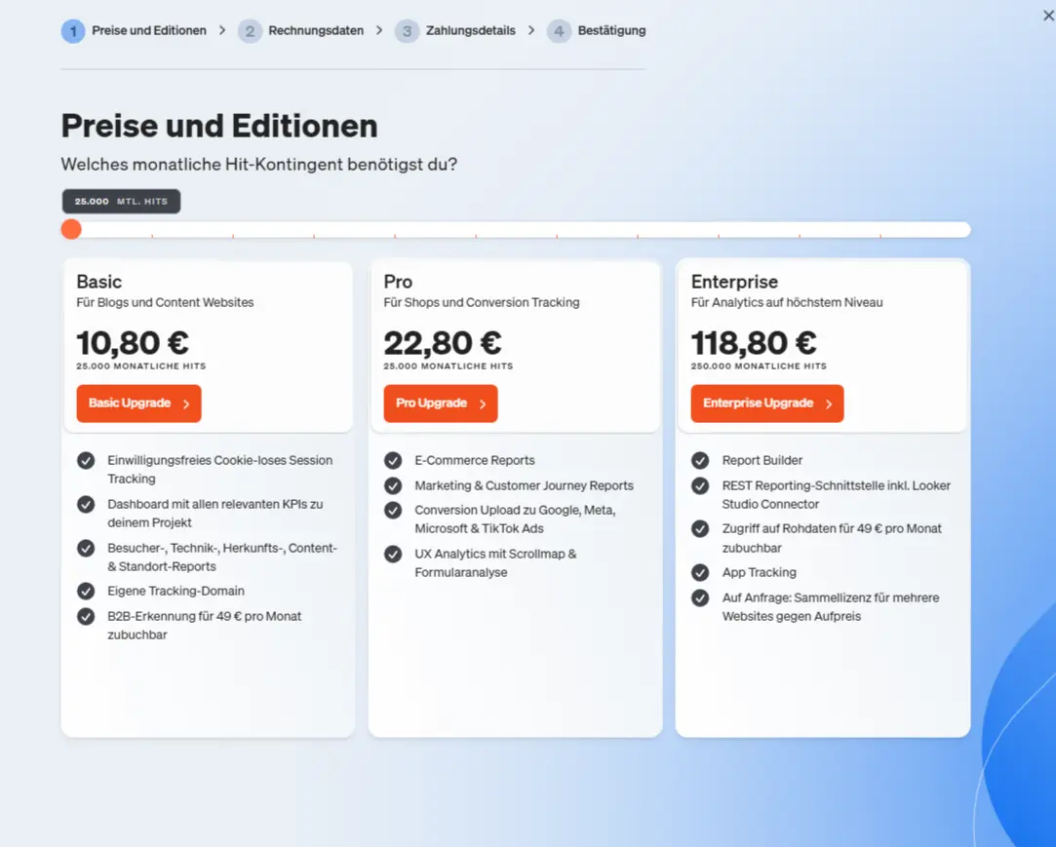
Task: Go to the Bestätigung step
Action: pyautogui.click(x=611, y=30)
